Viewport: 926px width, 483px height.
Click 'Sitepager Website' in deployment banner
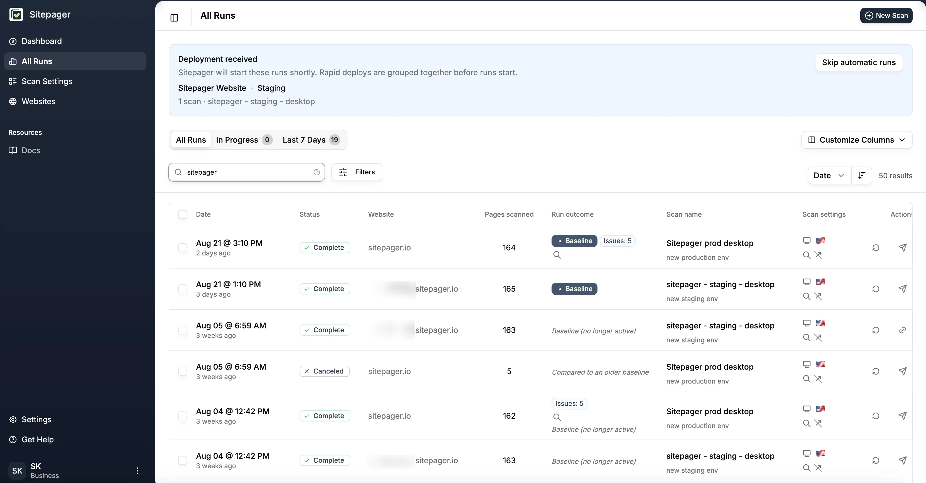coord(212,88)
